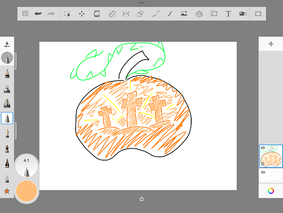Click the Import Image icon
Image resolution: width=283 pixels, height=213 pixels.
(184, 14)
